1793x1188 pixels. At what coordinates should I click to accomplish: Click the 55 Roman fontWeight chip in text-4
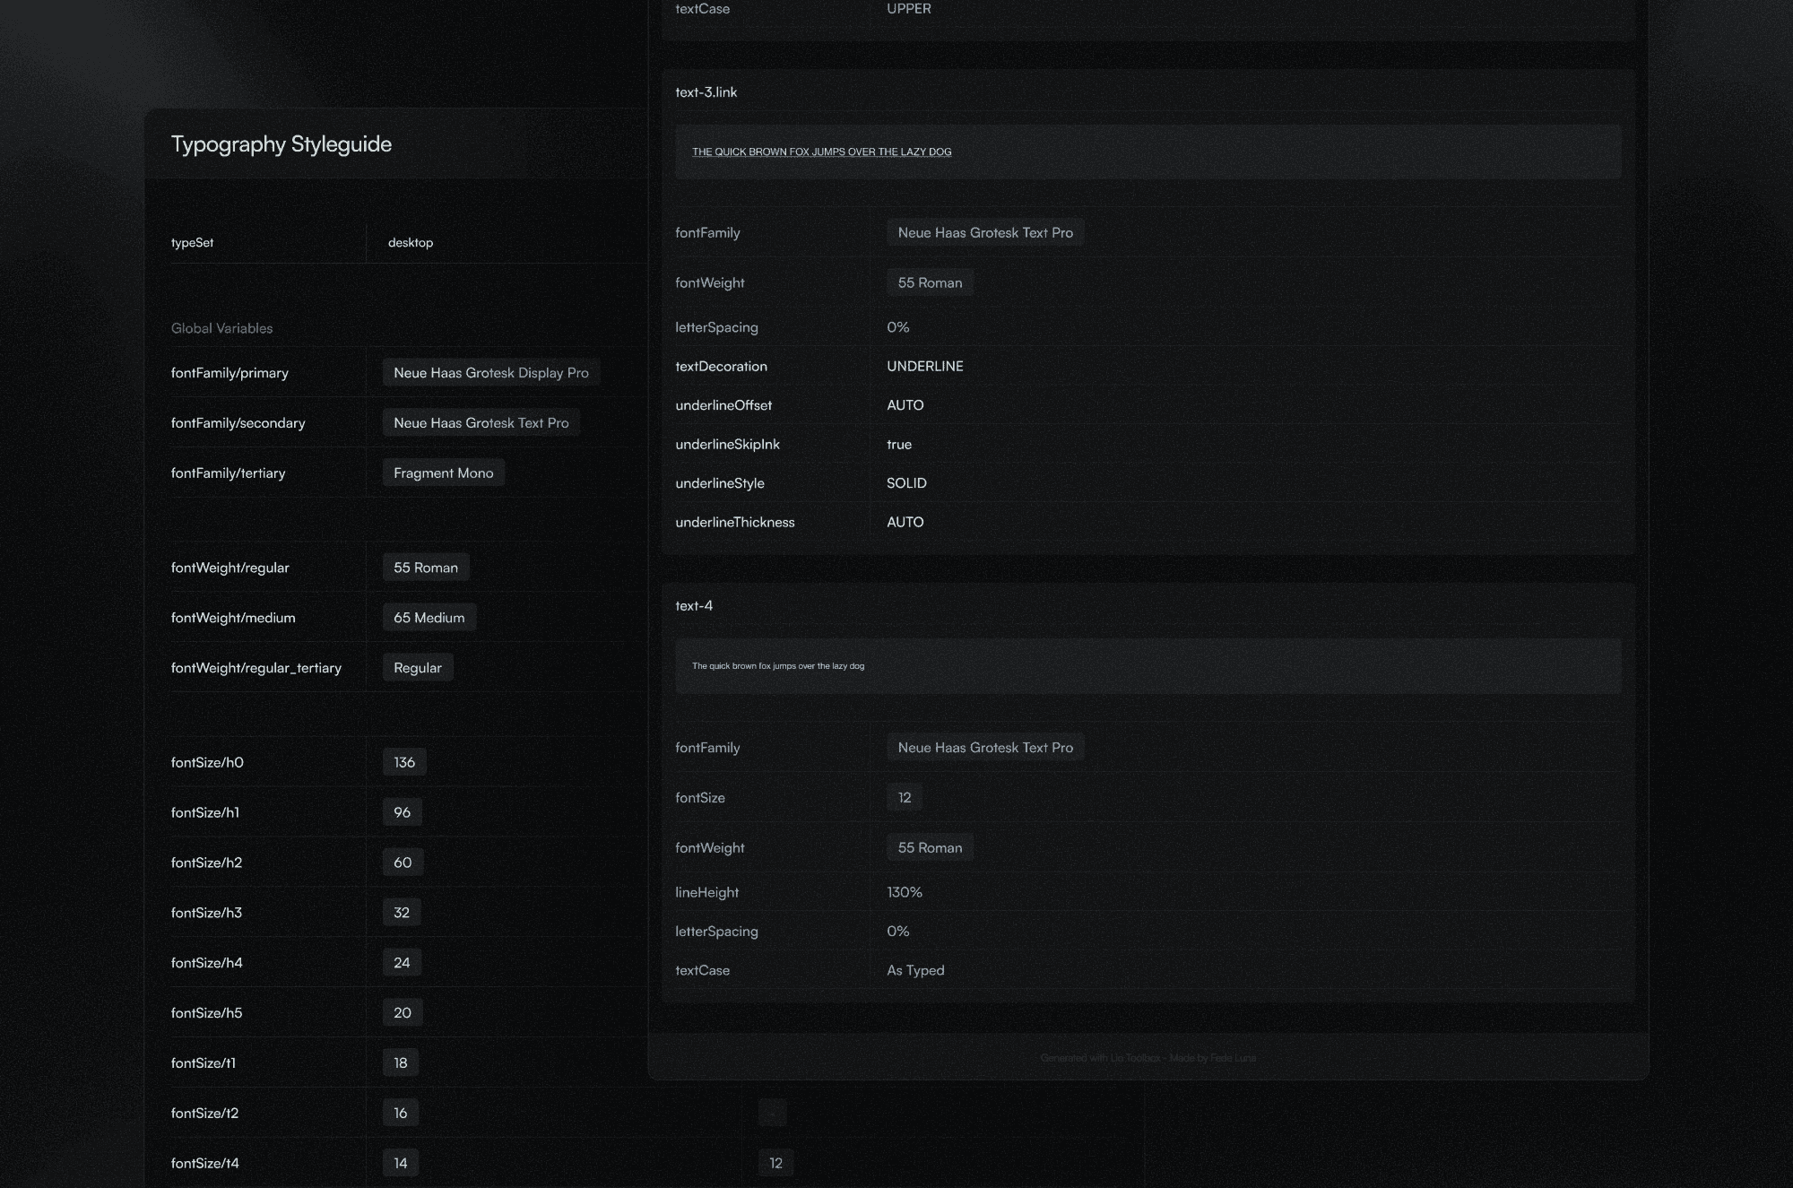(930, 847)
